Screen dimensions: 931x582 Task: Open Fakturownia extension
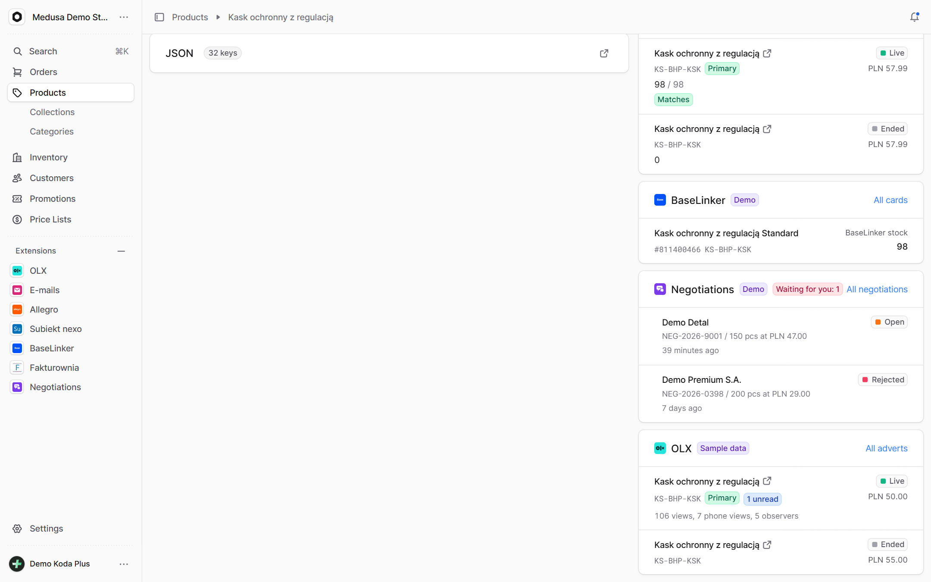71,368
